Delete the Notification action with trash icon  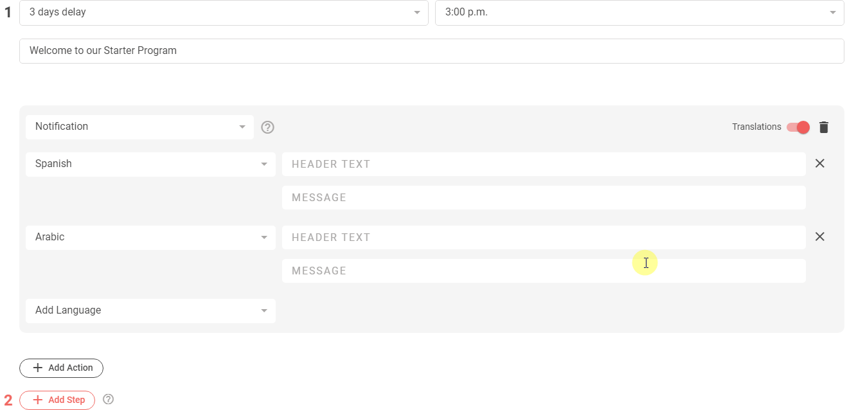824,127
